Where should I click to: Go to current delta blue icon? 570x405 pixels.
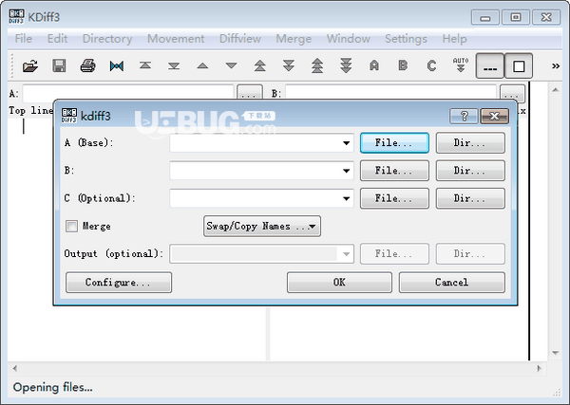[116, 66]
